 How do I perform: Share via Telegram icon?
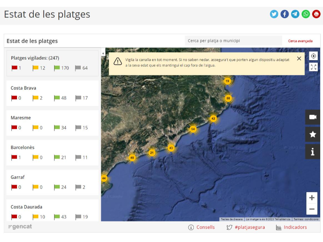click(295, 14)
